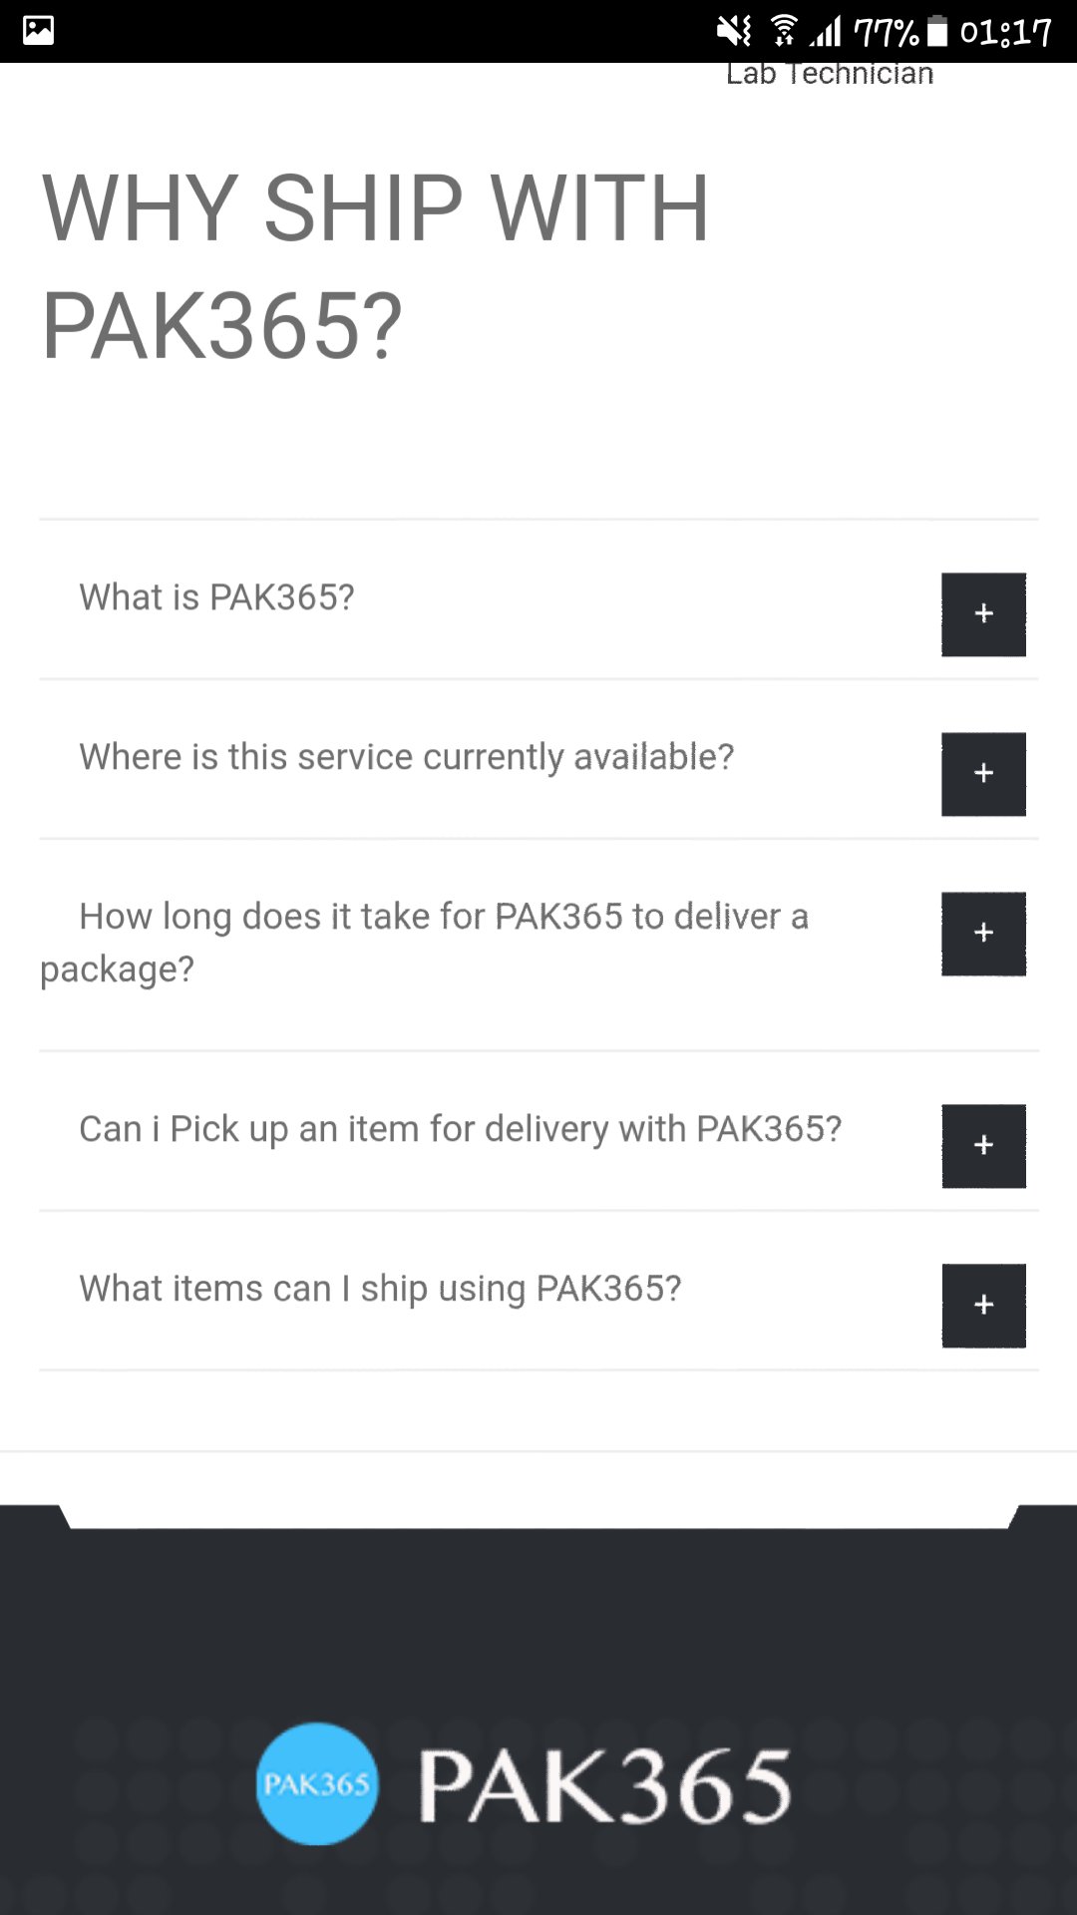Tap the Wi-Fi icon in status bar
1077x1915 pixels.
784,32
